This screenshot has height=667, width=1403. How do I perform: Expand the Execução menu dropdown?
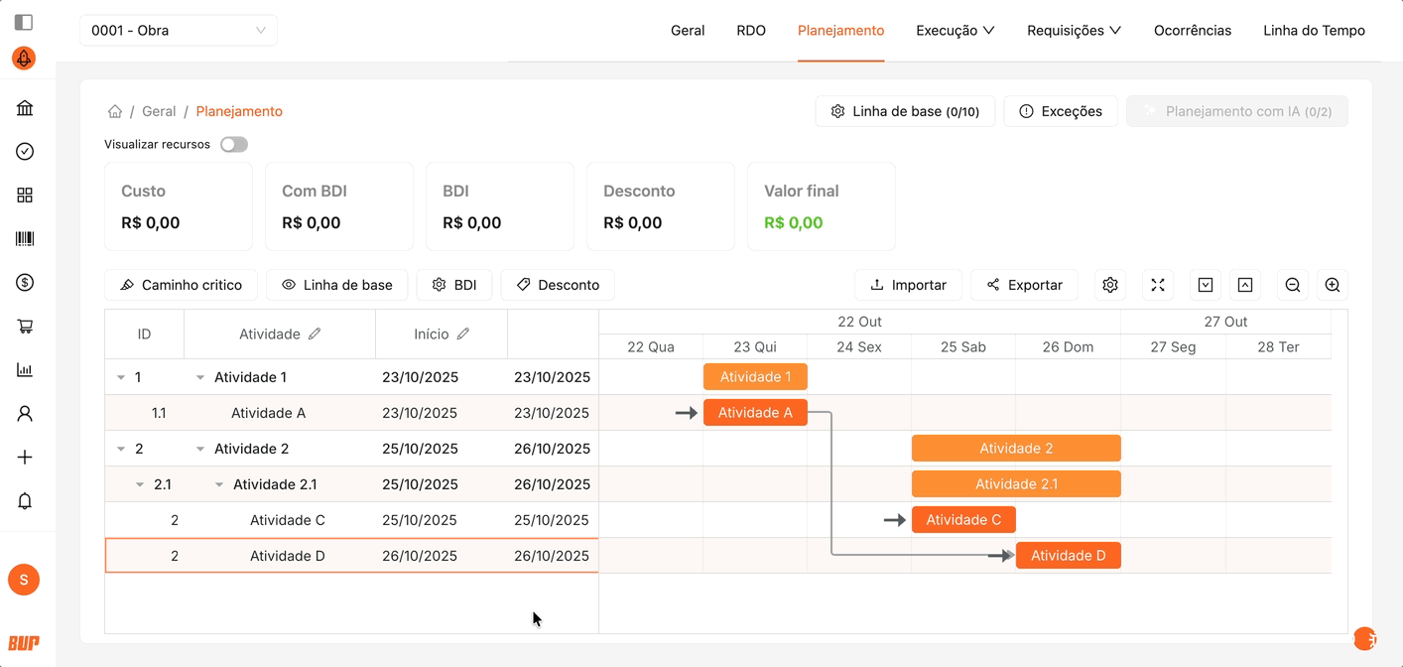tap(955, 31)
